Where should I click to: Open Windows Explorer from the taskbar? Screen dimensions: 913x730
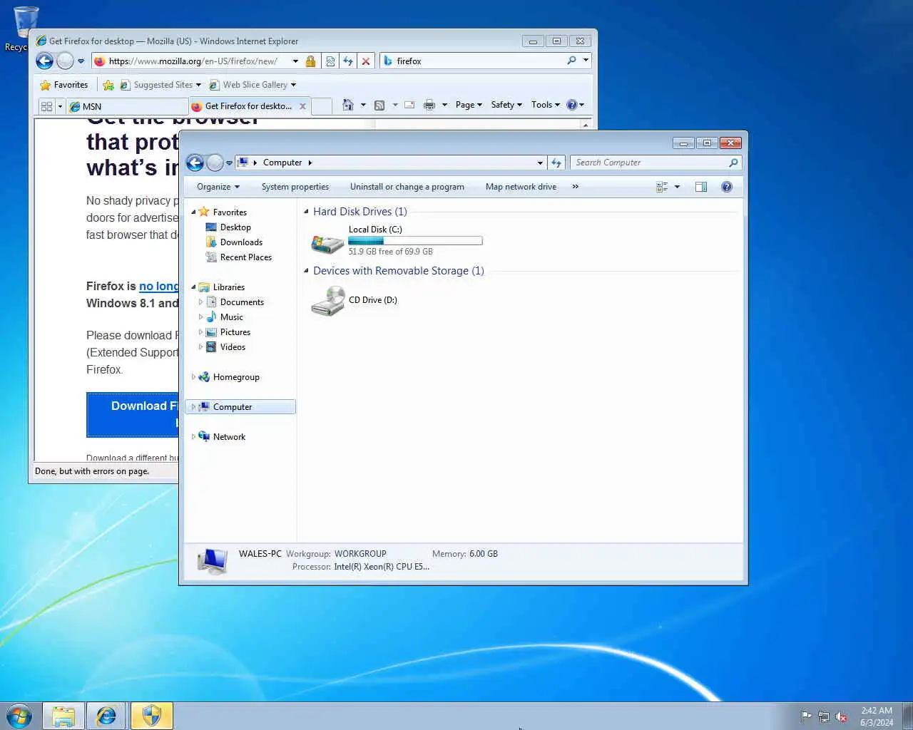(63, 716)
